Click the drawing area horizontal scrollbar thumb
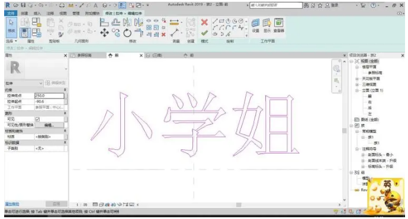Screen dimensions: 408x219 (239, 205)
